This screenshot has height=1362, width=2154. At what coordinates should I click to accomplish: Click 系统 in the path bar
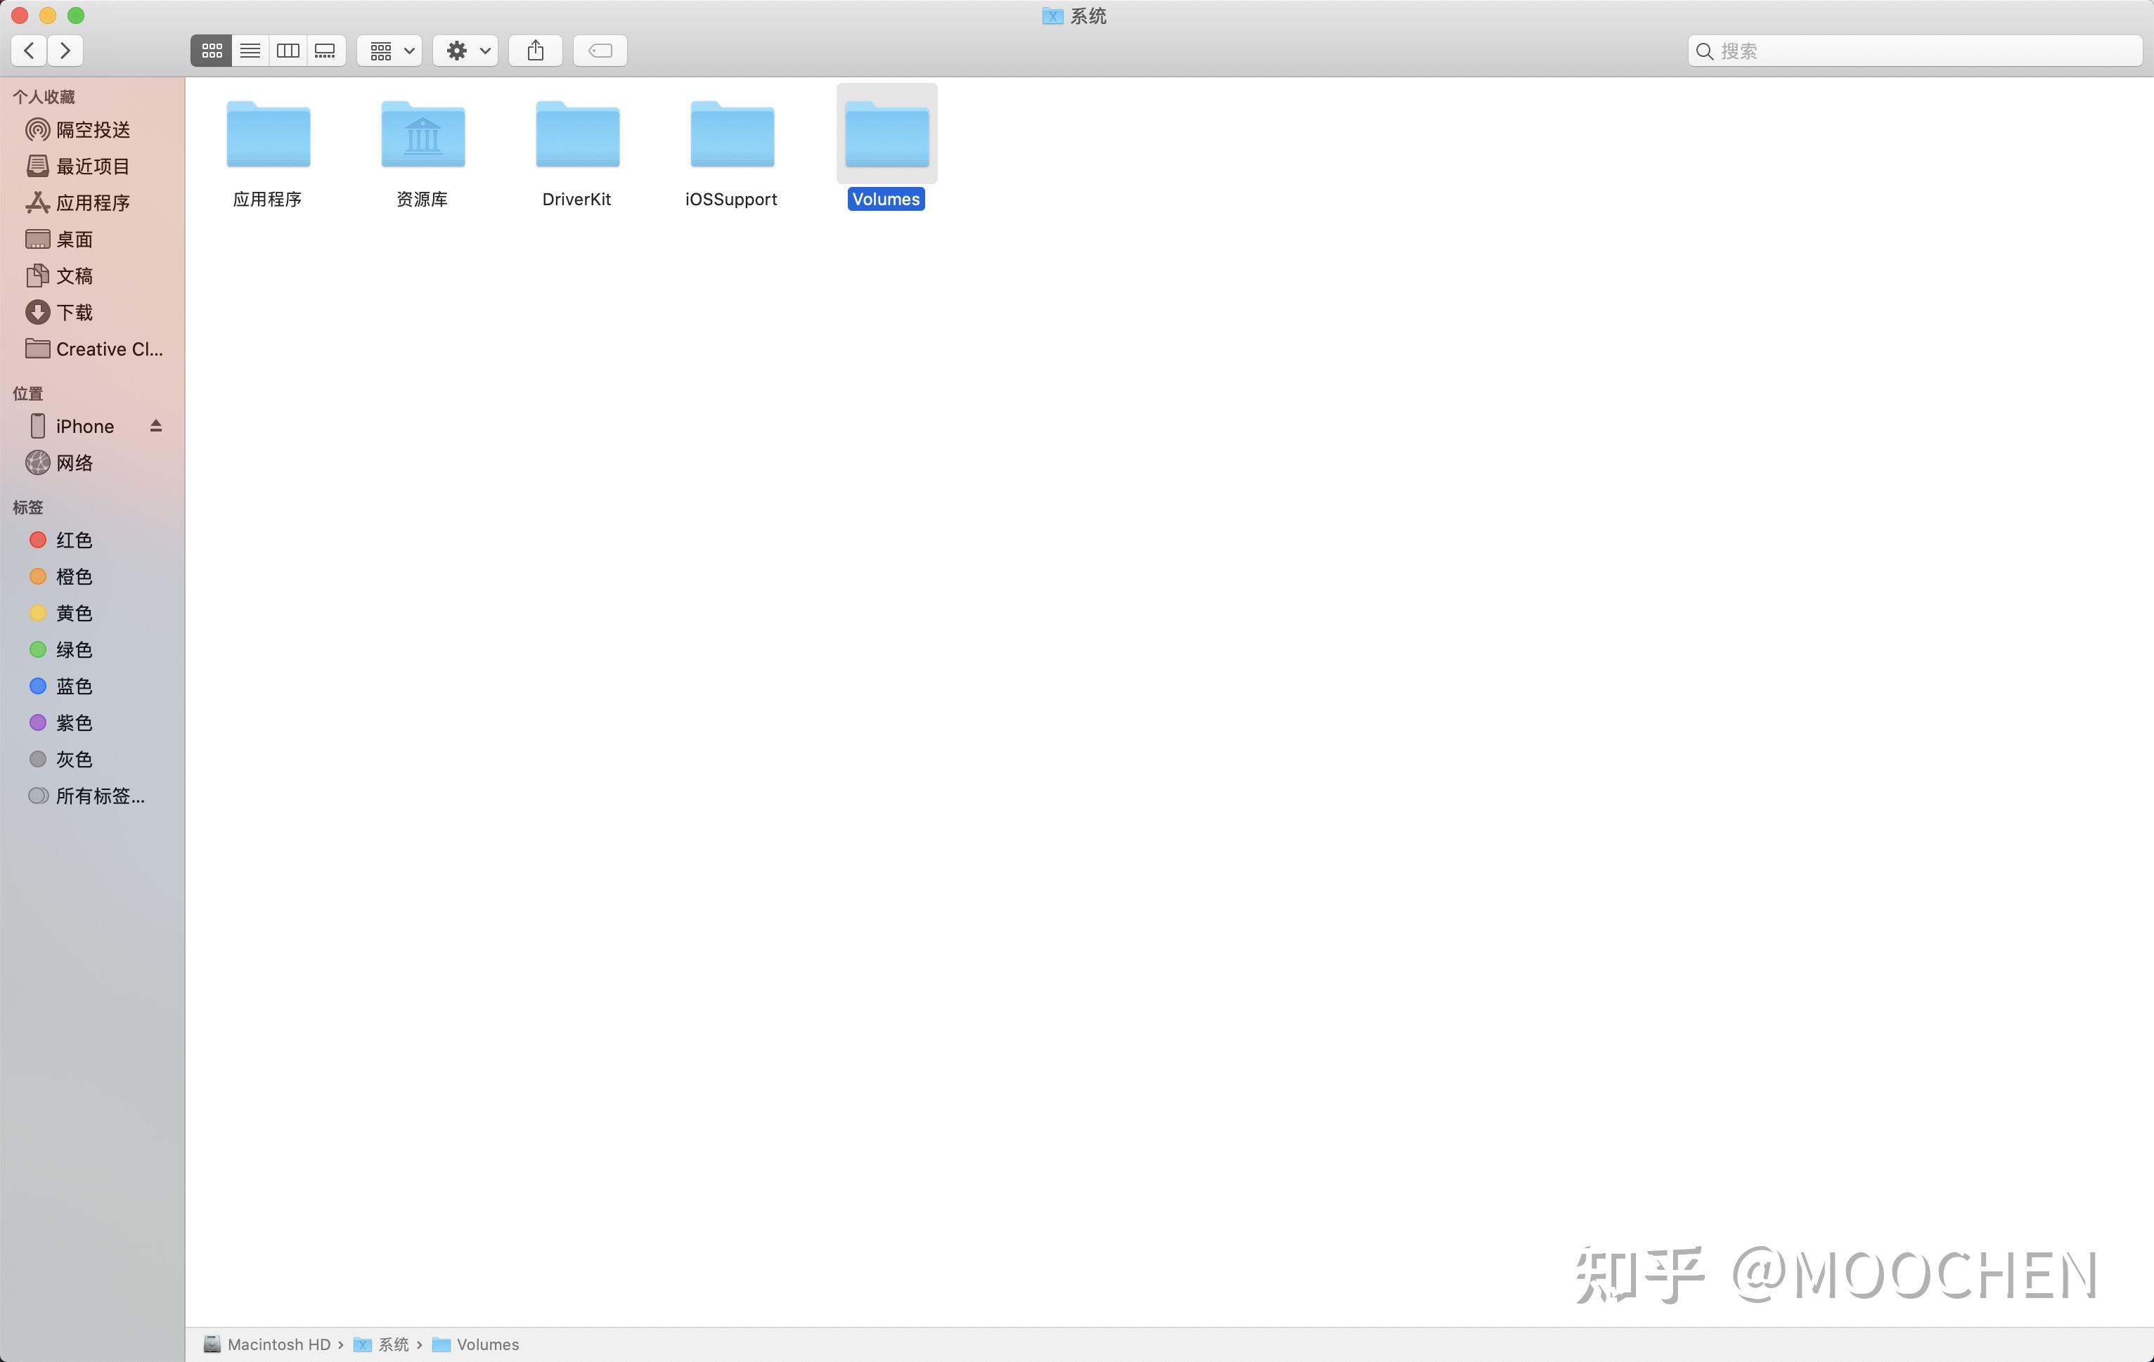point(393,1344)
